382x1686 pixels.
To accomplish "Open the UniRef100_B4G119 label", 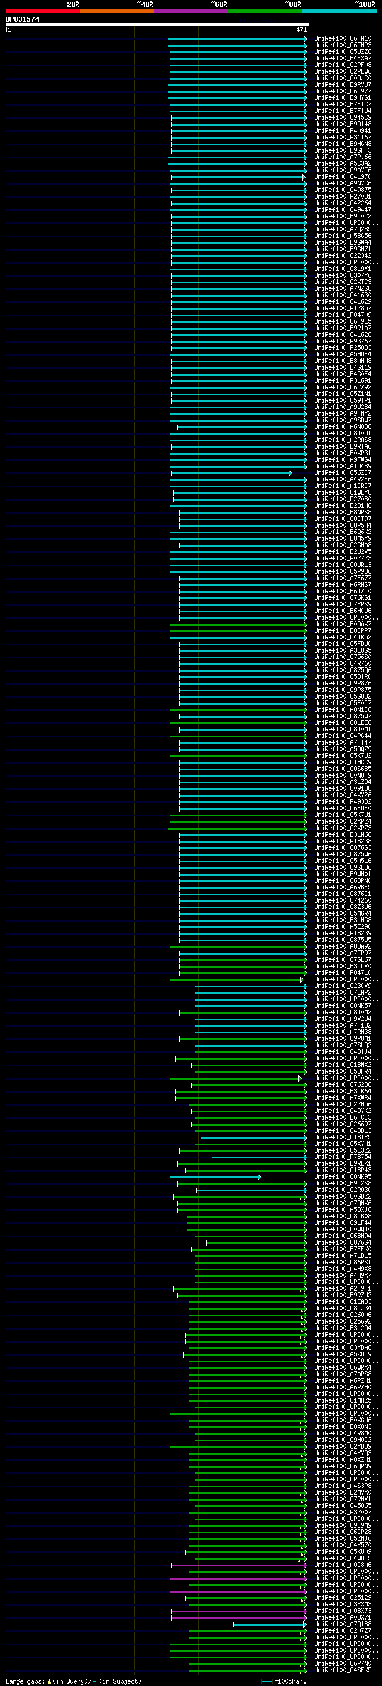I will [343, 368].
